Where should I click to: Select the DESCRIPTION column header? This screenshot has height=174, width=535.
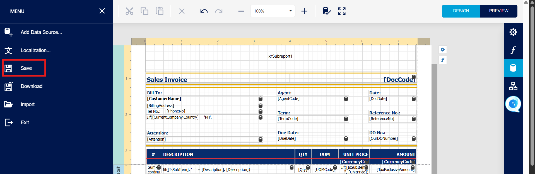(228, 154)
